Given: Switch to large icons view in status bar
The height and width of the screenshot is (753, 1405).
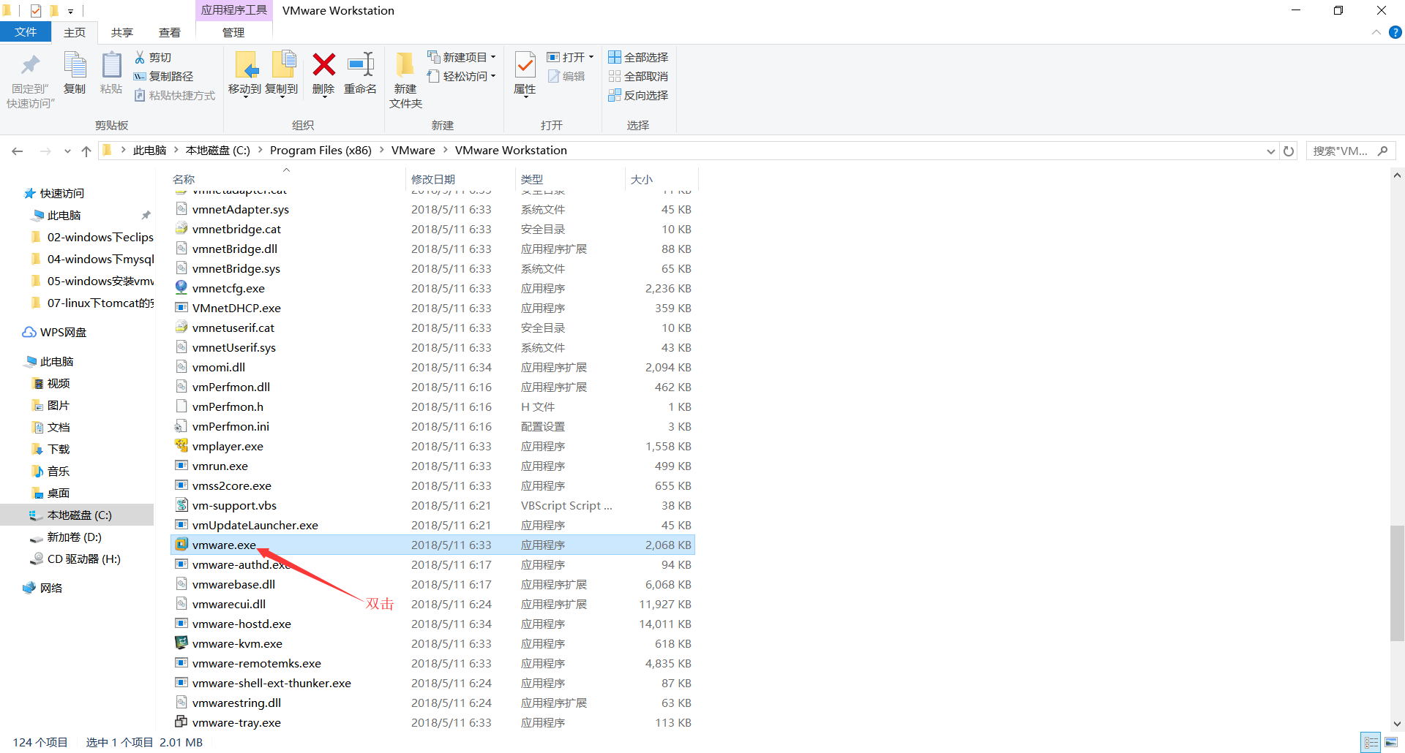Looking at the screenshot, I should point(1391,742).
